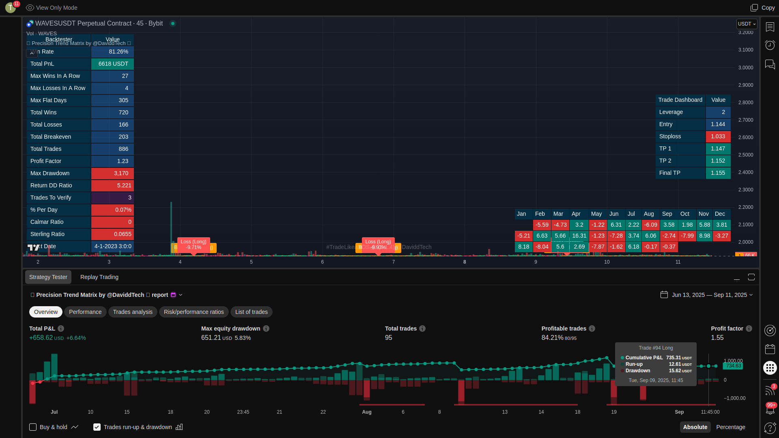
Task: Switch to the Replay Trading tab
Action: tap(99, 277)
